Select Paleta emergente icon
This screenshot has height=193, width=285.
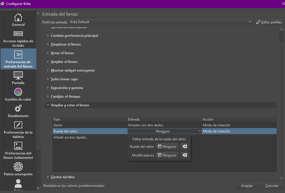point(18,167)
